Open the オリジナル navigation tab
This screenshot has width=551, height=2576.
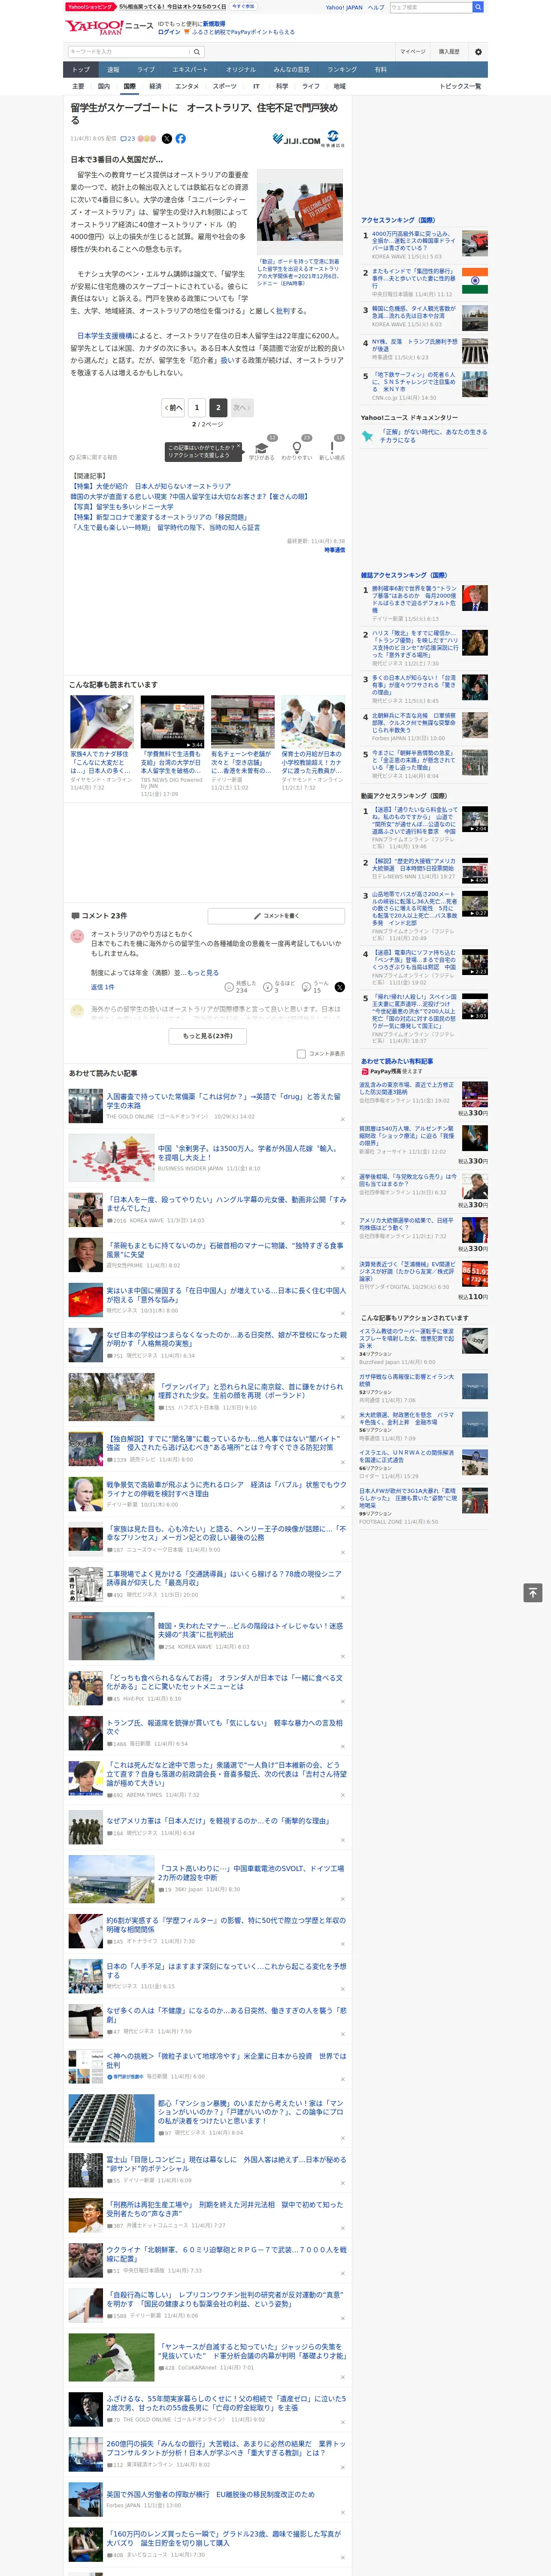point(241,70)
